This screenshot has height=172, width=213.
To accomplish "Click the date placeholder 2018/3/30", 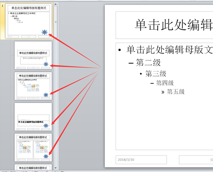I will coord(141,160).
